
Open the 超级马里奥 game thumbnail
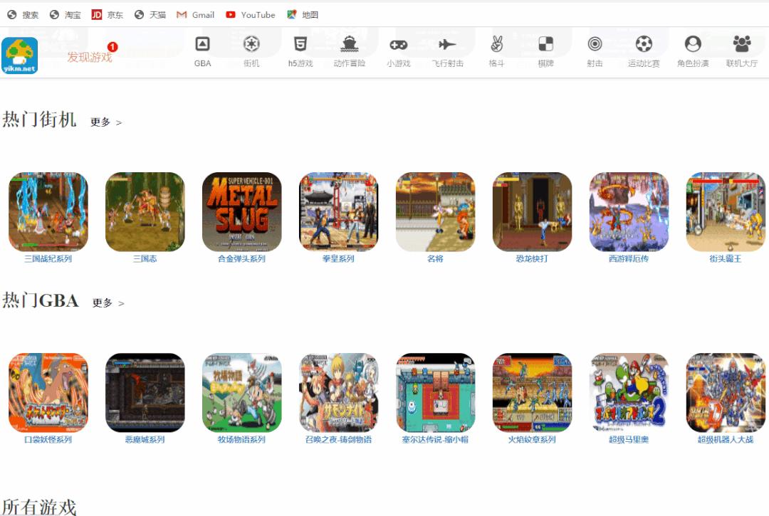pos(629,392)
